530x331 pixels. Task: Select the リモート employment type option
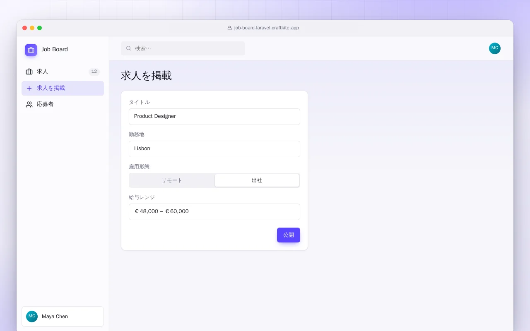pos(172,180)
